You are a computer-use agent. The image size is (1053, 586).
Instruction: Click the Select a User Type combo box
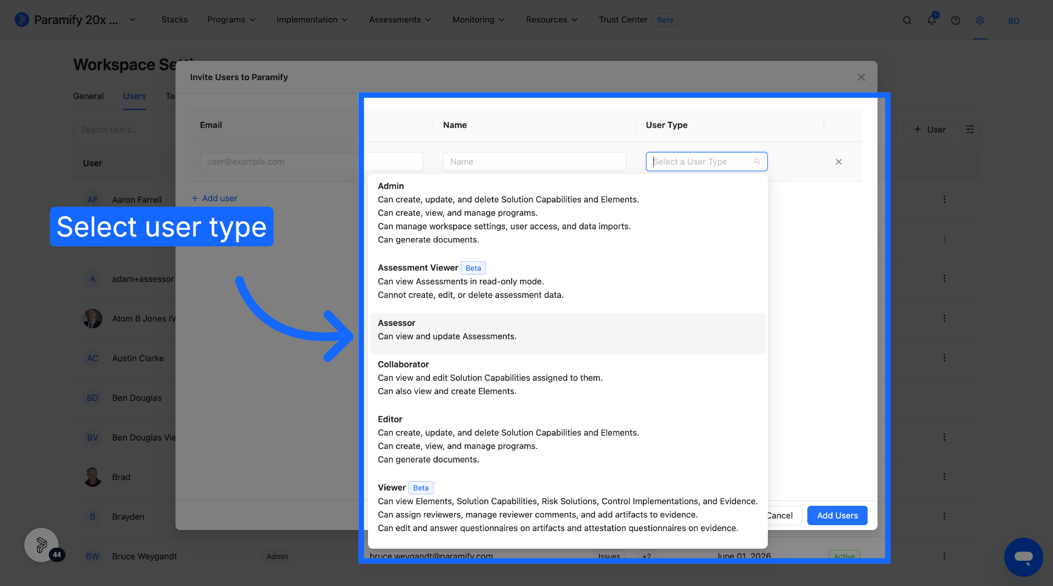[x=706, y=162]
